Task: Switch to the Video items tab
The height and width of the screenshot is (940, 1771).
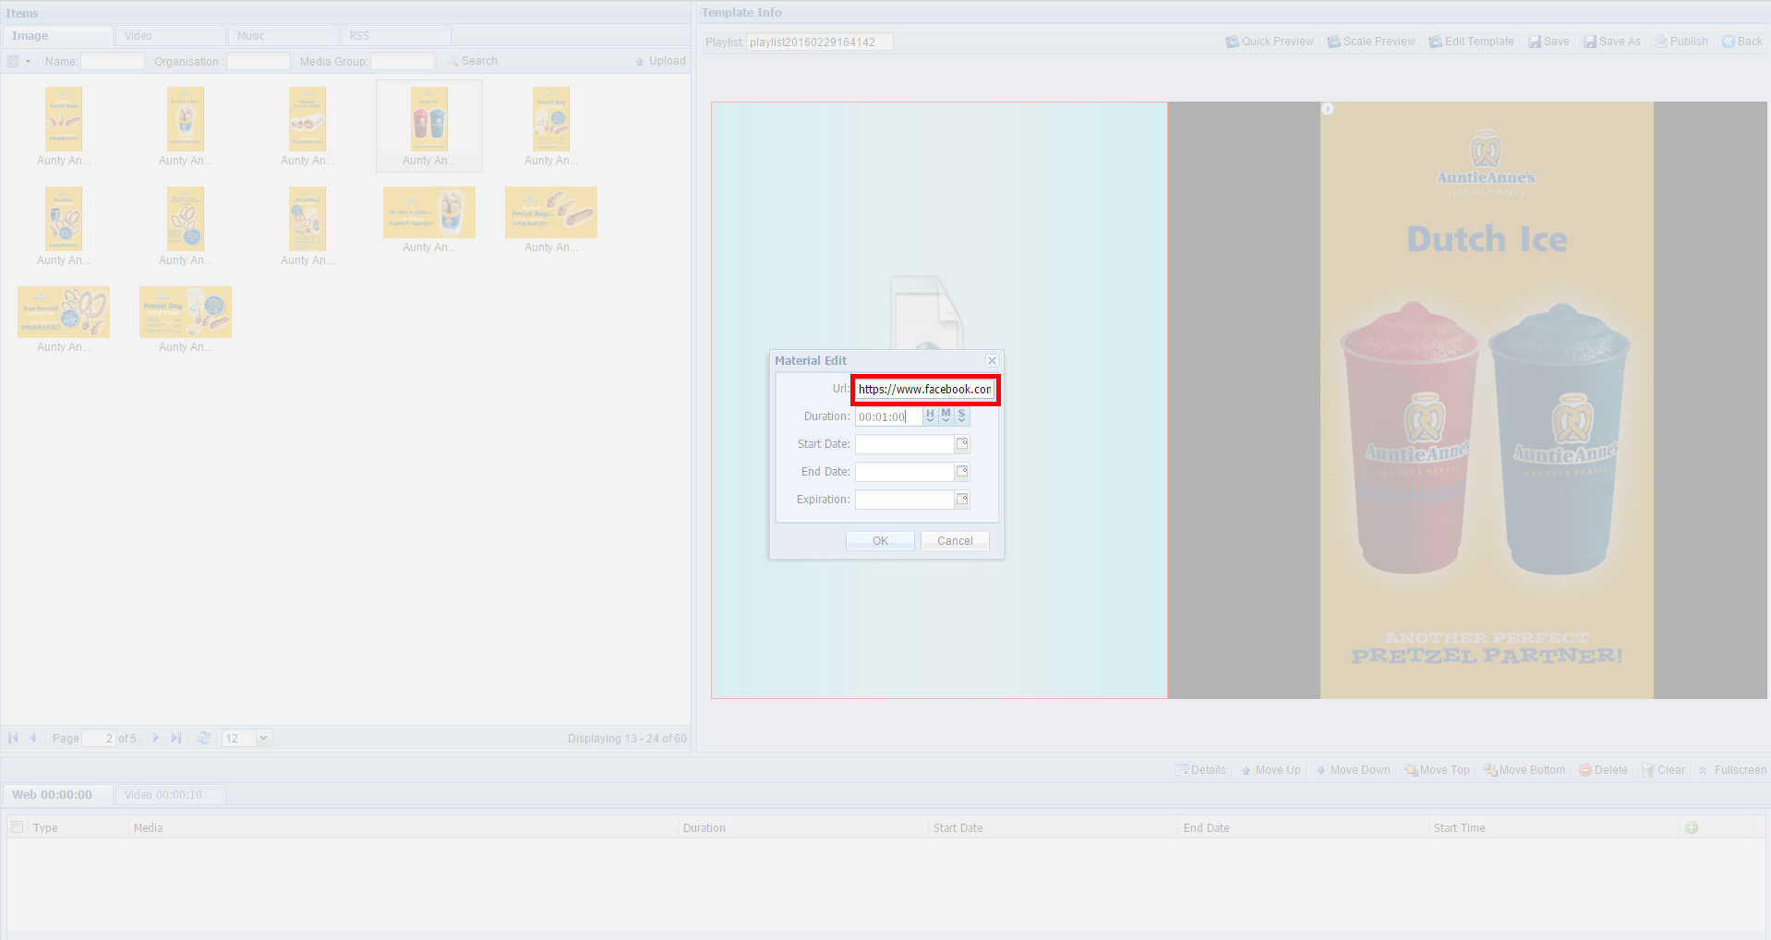Action: point(171,36)
